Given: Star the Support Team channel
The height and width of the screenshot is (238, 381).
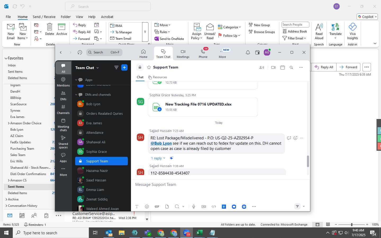Looking at the screenshot, I should coord(149,67).
